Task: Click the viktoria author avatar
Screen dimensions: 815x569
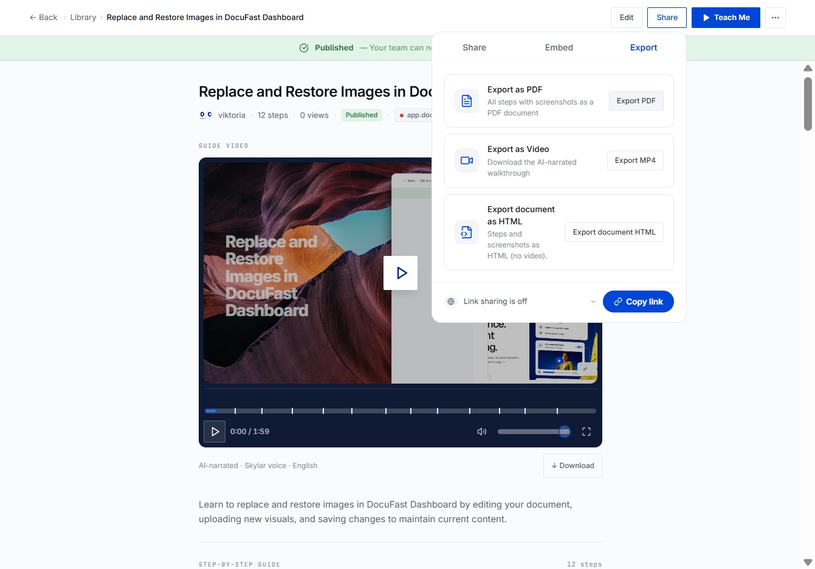Action: tap(206, 115)
